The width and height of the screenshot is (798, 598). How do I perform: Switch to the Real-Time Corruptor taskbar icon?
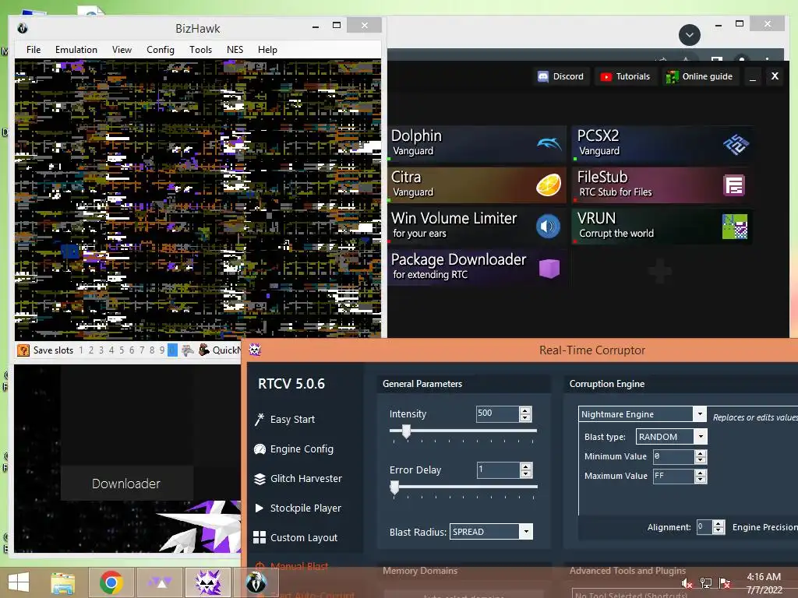pyautogui.click(x=209, y=582)
